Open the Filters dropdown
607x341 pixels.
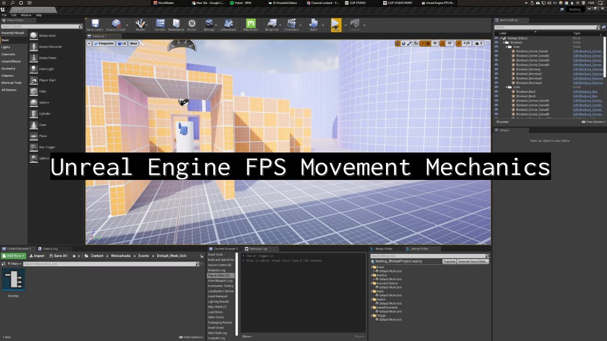click(x=14, y=264)
